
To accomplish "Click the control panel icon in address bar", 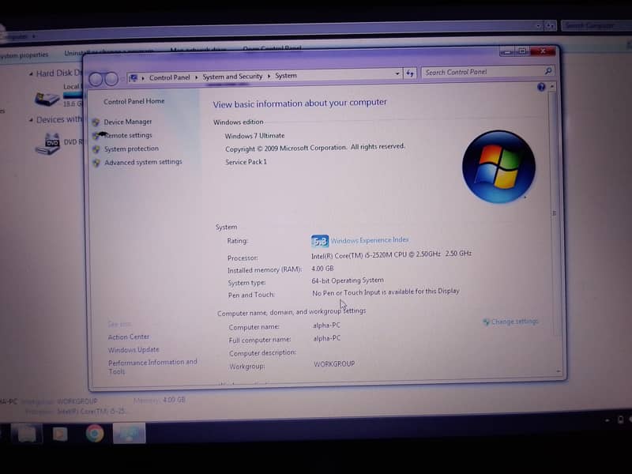I will (133, 77).
